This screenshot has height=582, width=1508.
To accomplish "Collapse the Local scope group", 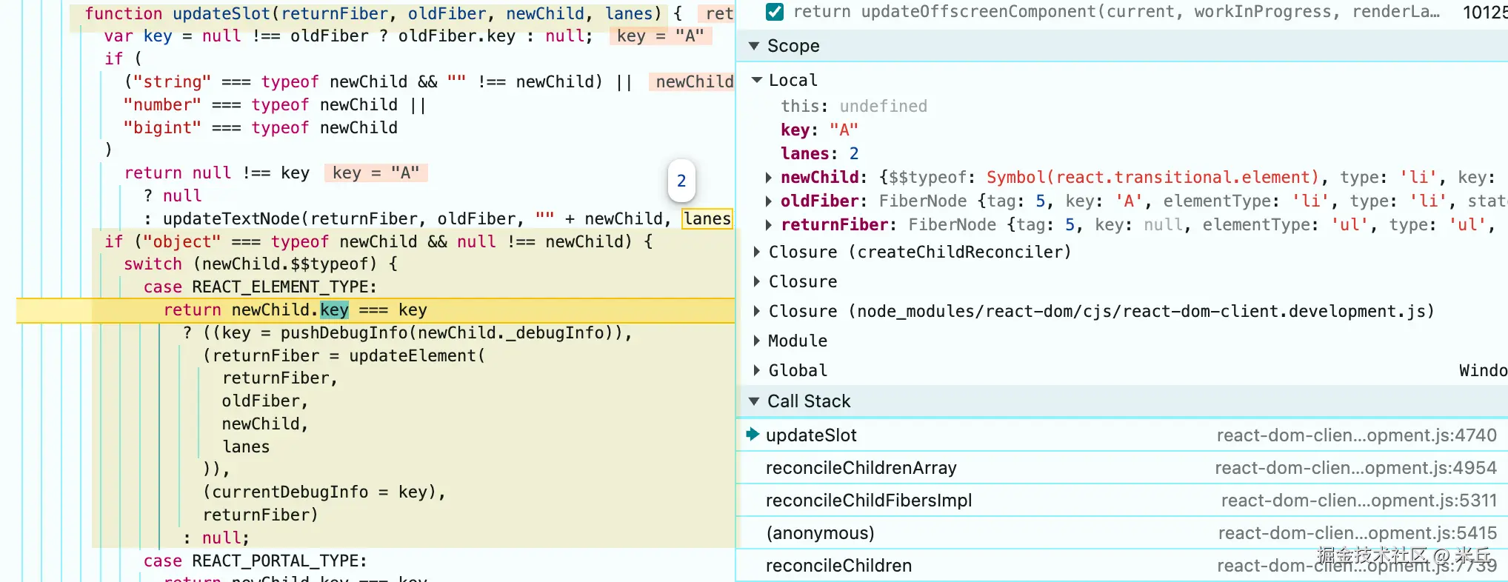I will 756,80.
